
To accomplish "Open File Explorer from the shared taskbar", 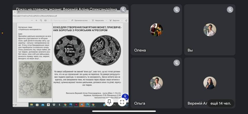I will tap(32, 105).
